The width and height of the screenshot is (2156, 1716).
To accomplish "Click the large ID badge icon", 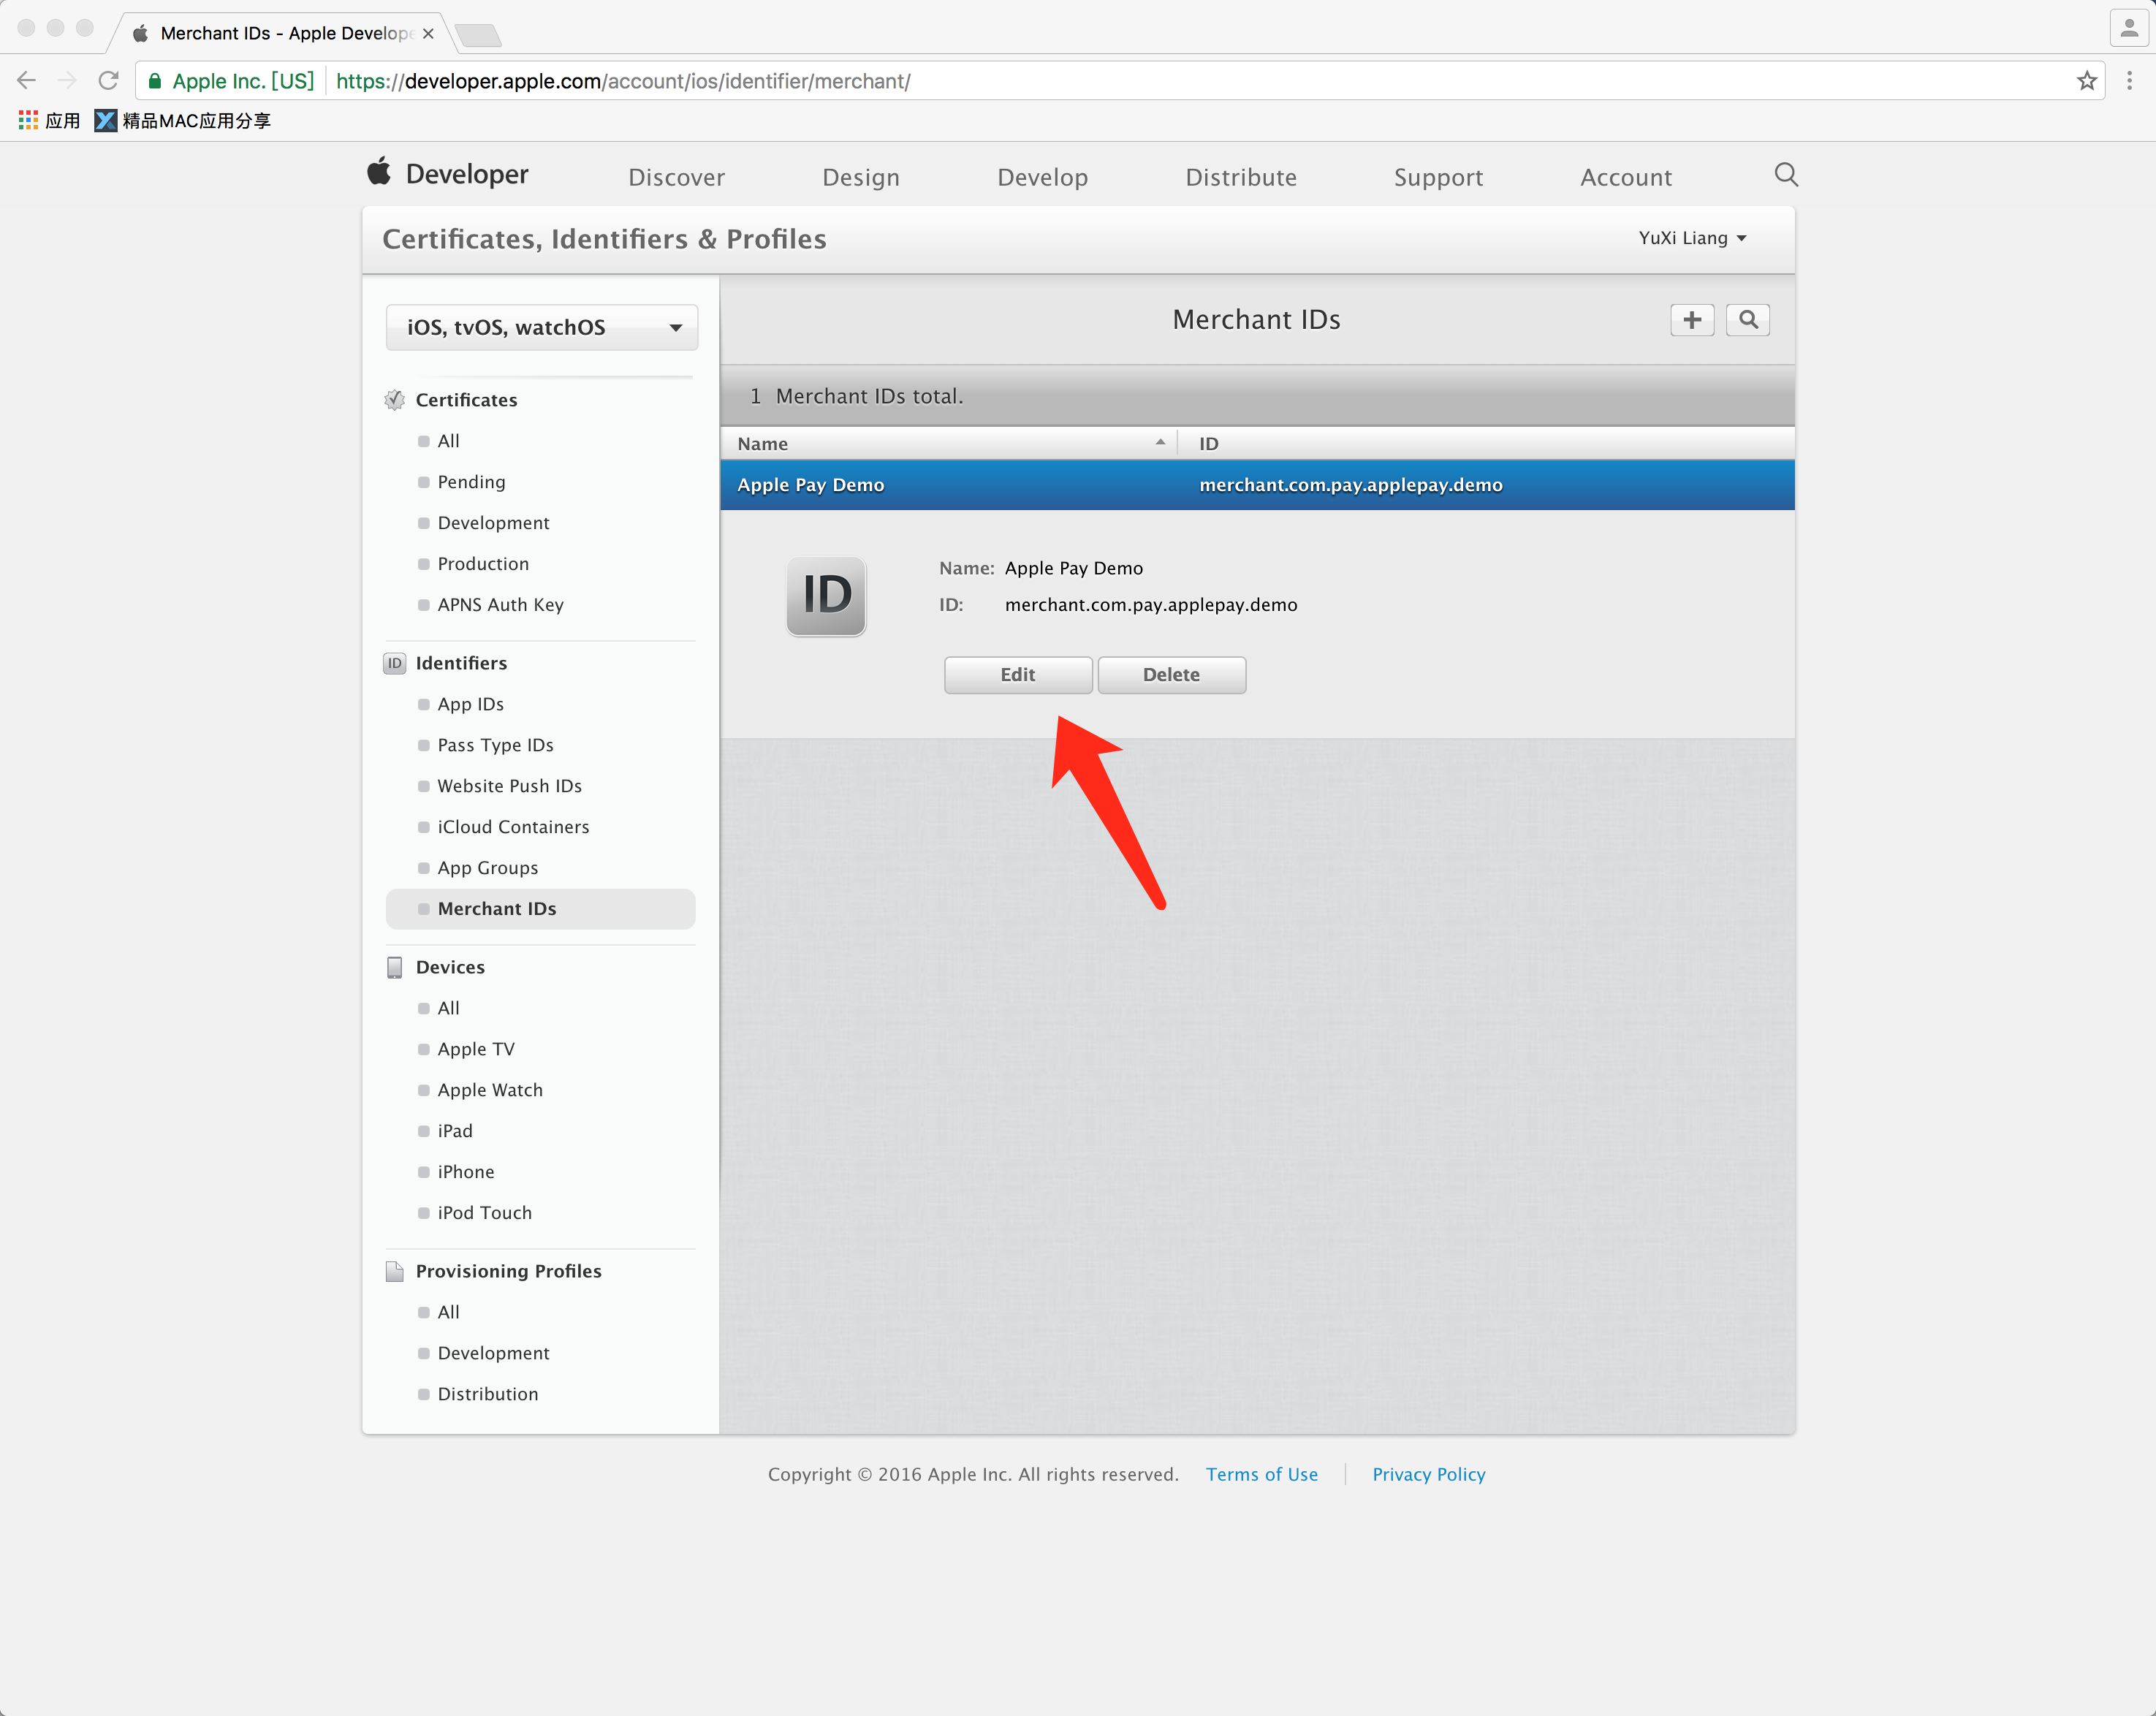I will (826, 596).
